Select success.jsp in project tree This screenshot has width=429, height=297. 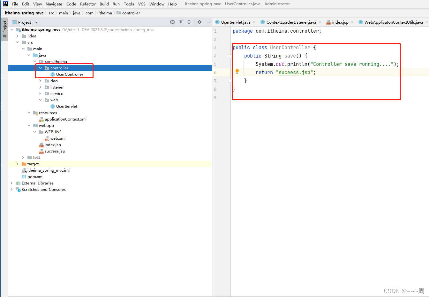[x=55, y=151]
